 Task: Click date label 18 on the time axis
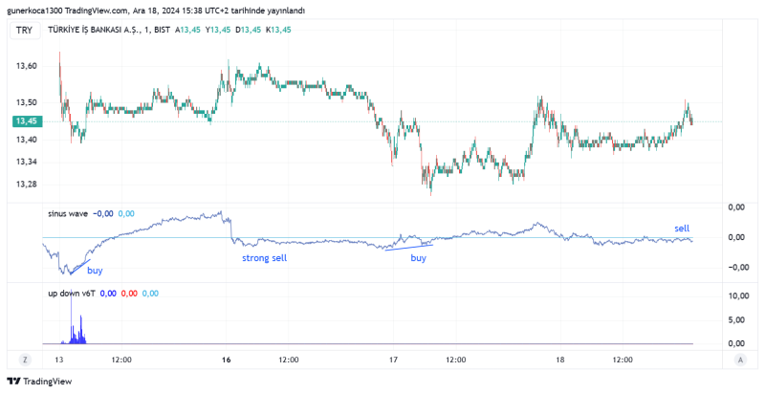point(560,360)
